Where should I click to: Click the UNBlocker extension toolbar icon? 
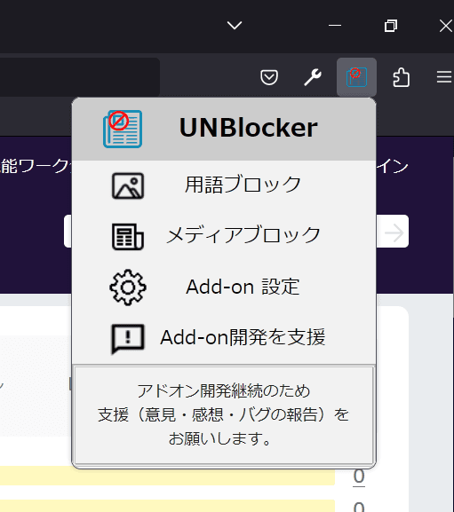tap(356, 77)
